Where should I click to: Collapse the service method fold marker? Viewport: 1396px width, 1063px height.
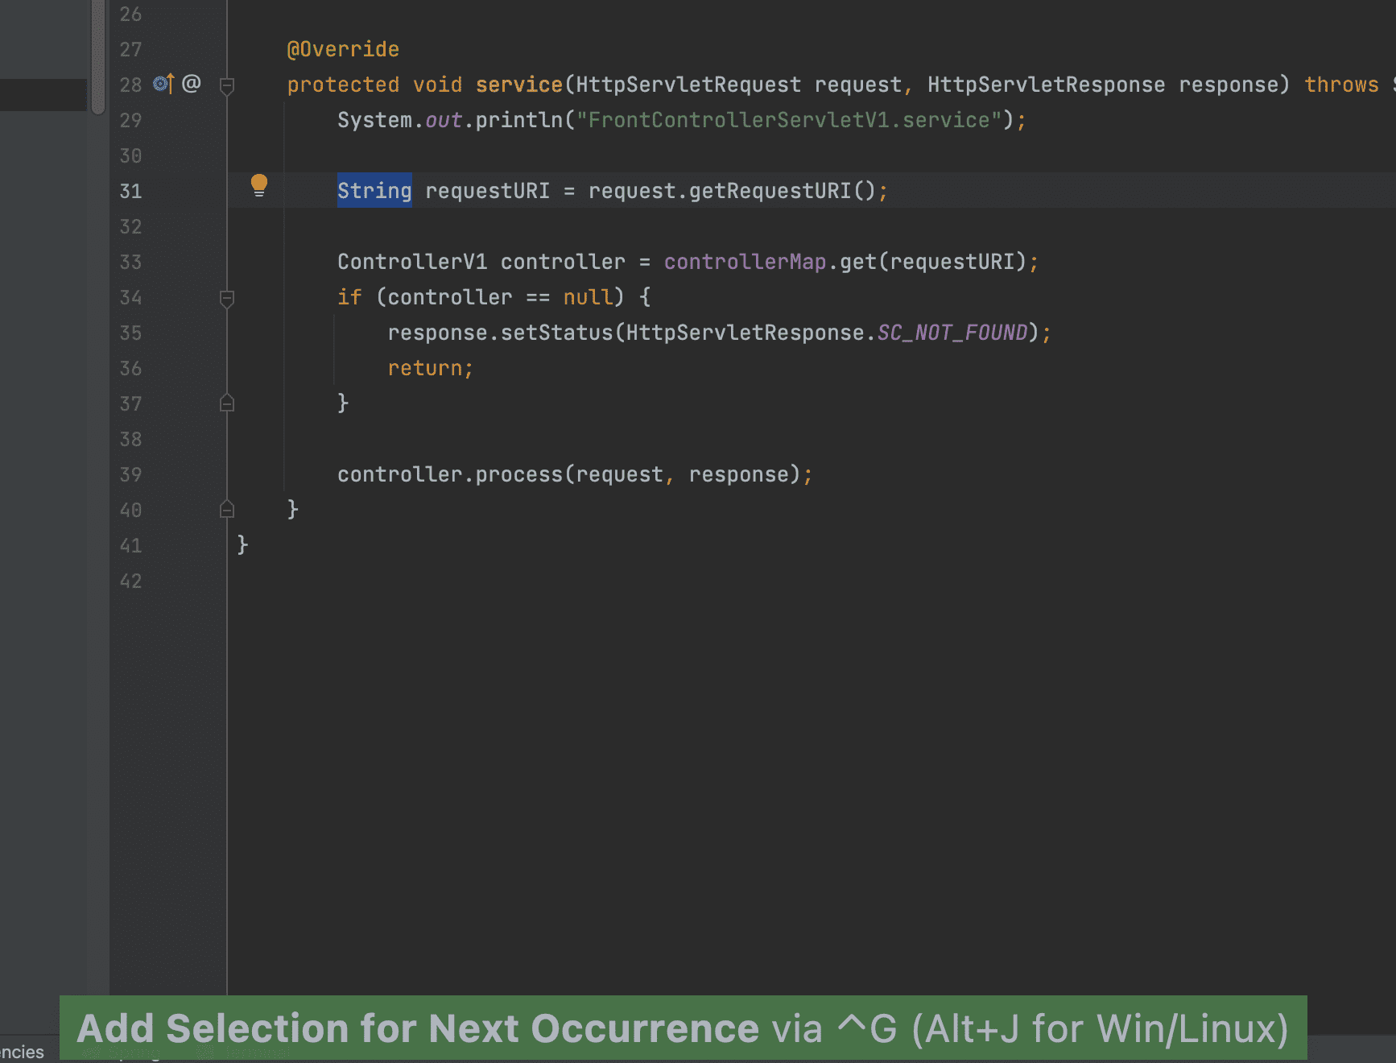click(x=227, y=85)
